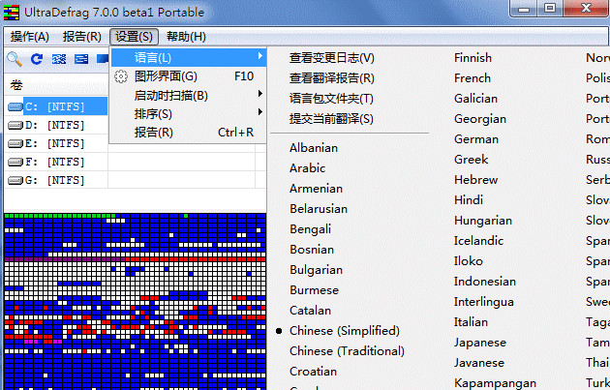Image resolution: width=610 pixels, height=390 pixels.
Task: Expand the 启动时扫描(B) submenu
Action: tap(189, 95)
